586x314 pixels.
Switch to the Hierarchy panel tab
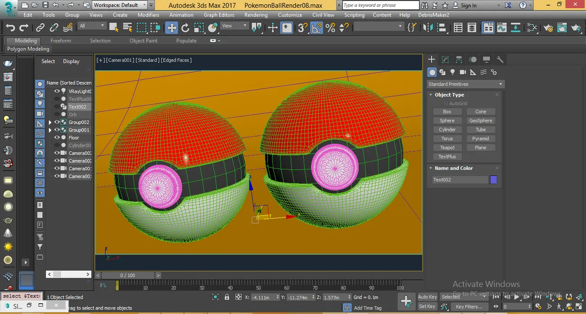click(x=459, y=60)
